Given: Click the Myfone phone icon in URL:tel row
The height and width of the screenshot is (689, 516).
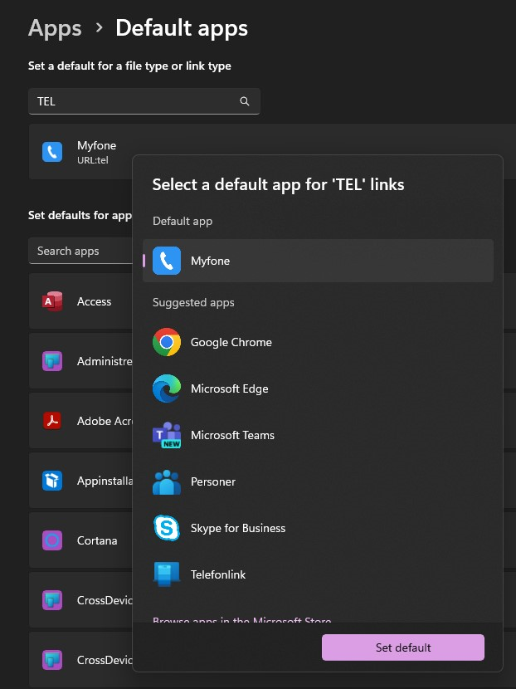Looking at the screenshot, I should (52, 152).
